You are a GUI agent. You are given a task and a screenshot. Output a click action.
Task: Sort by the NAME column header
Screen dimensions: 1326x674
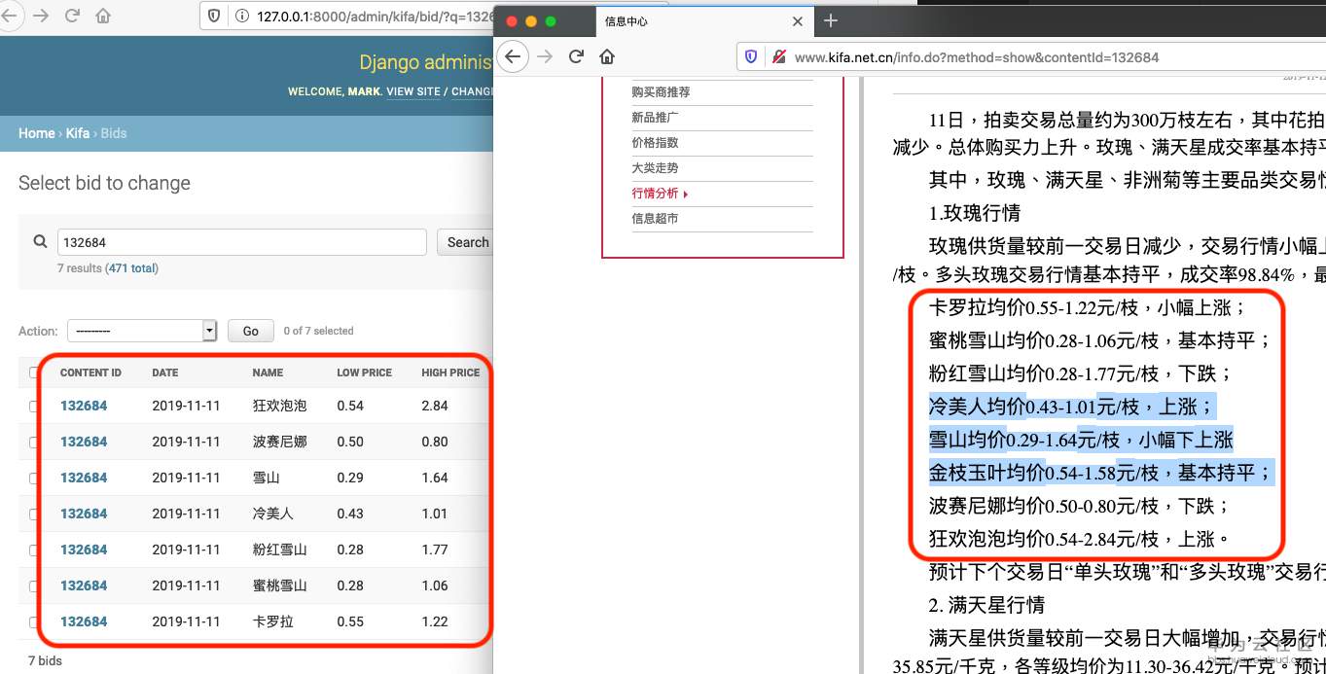(268, 372)
